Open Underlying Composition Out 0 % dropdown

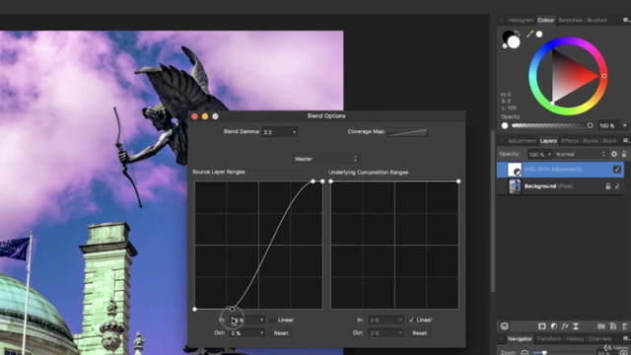coord(386,333)
